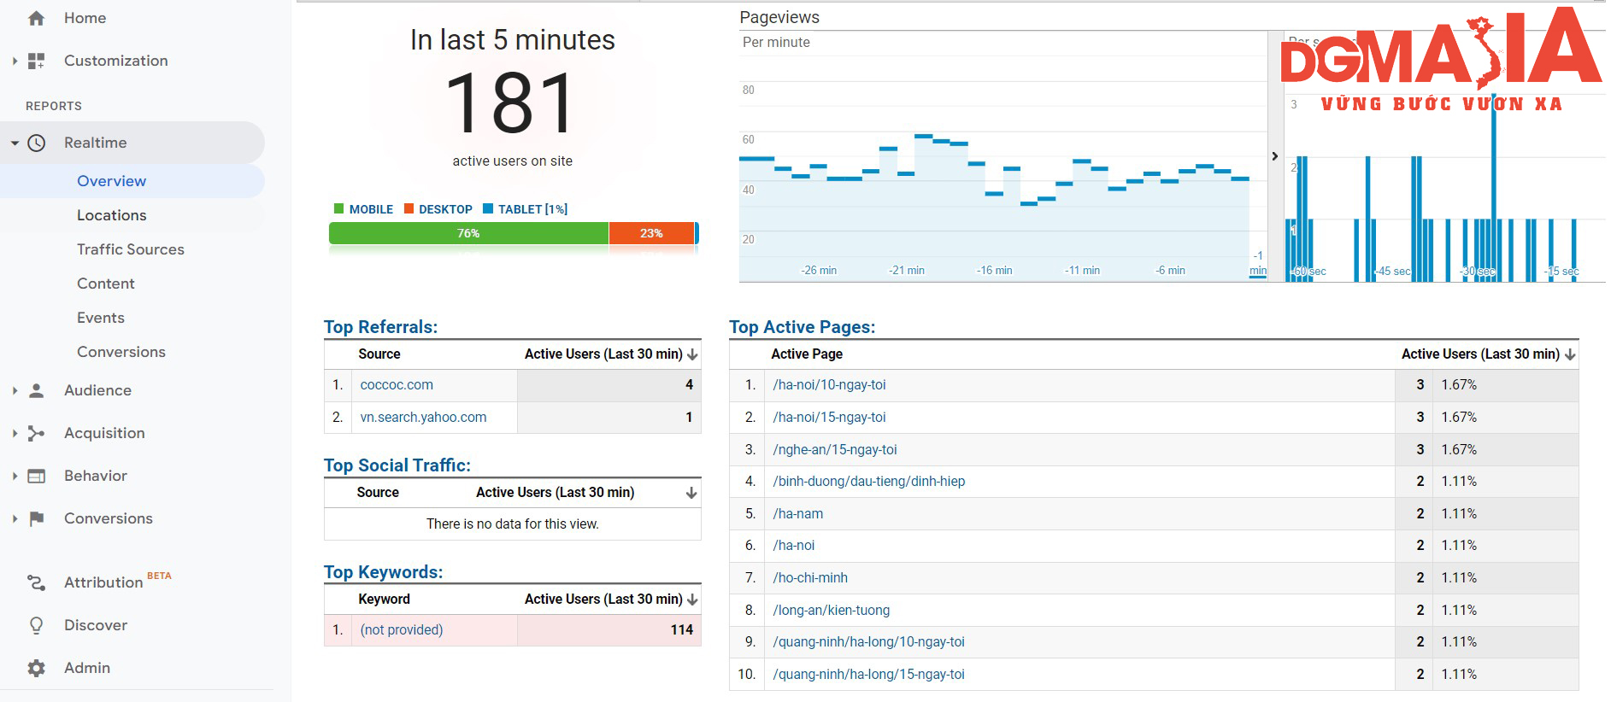Click the Source column header in Top Referrals
The height and width of the screenshot is (702, 1611).
[379, 354]
